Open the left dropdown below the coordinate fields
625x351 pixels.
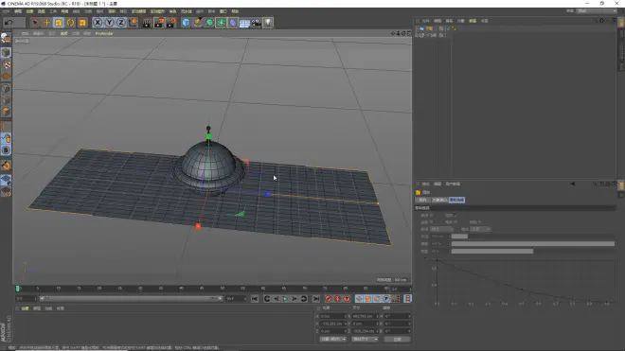[x=332, y=339]
